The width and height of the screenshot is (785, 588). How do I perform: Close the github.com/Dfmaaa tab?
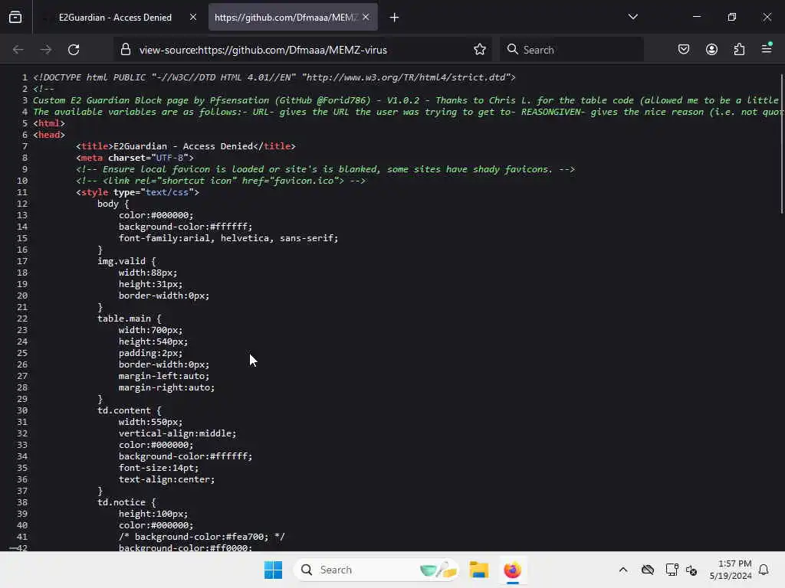tap(366, 17)
